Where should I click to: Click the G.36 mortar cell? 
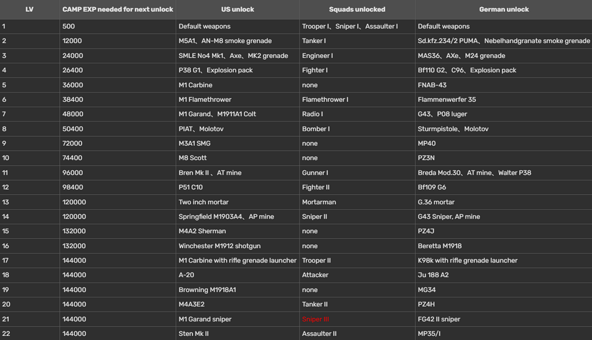[x=504, y=202]
